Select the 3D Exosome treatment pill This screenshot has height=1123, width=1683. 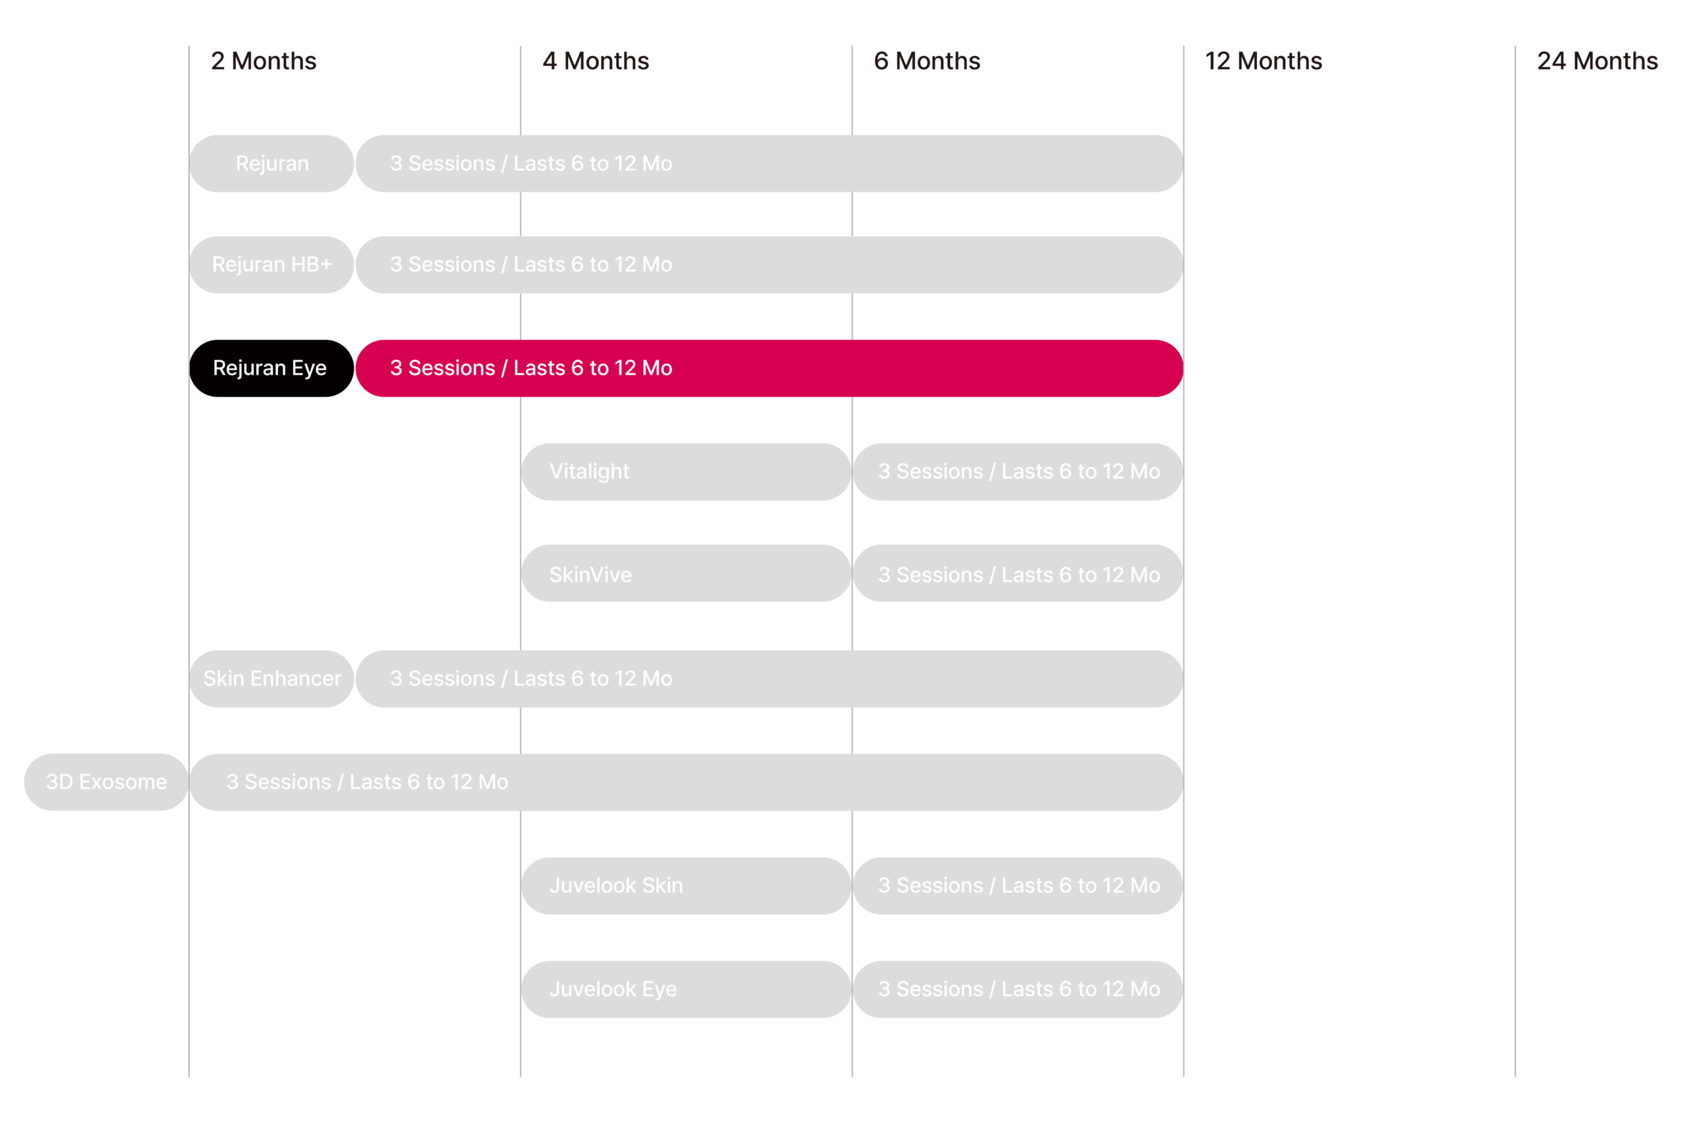point(106,781)
